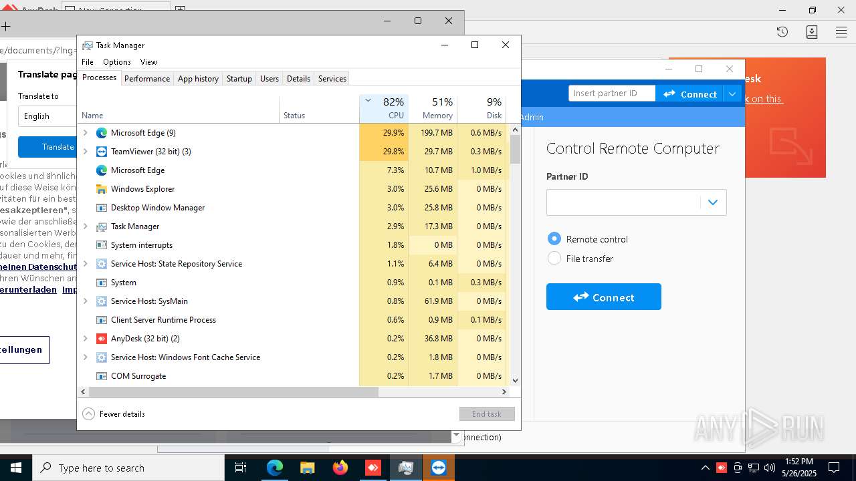Image resolution: width=856 pixels, height=481 pixels.
Task: Click Connect in TeamViewer top bar
Action: coord(690,94)
